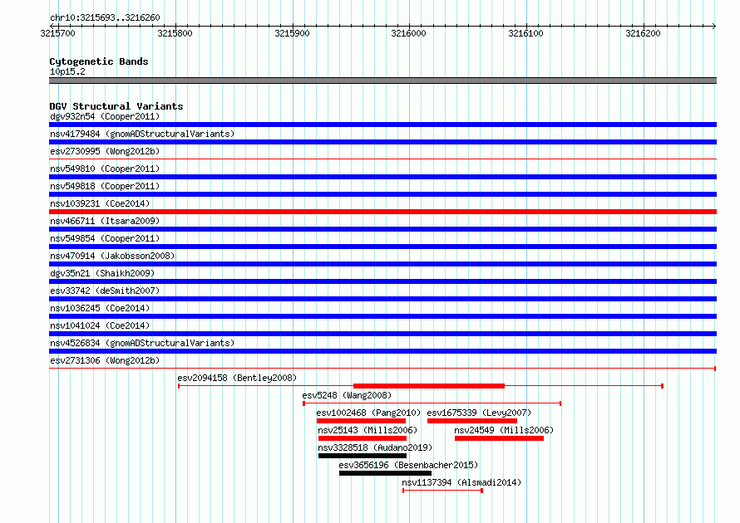Click the thin red line of nsv1137394
740x523 pixels.
[442, 491]
